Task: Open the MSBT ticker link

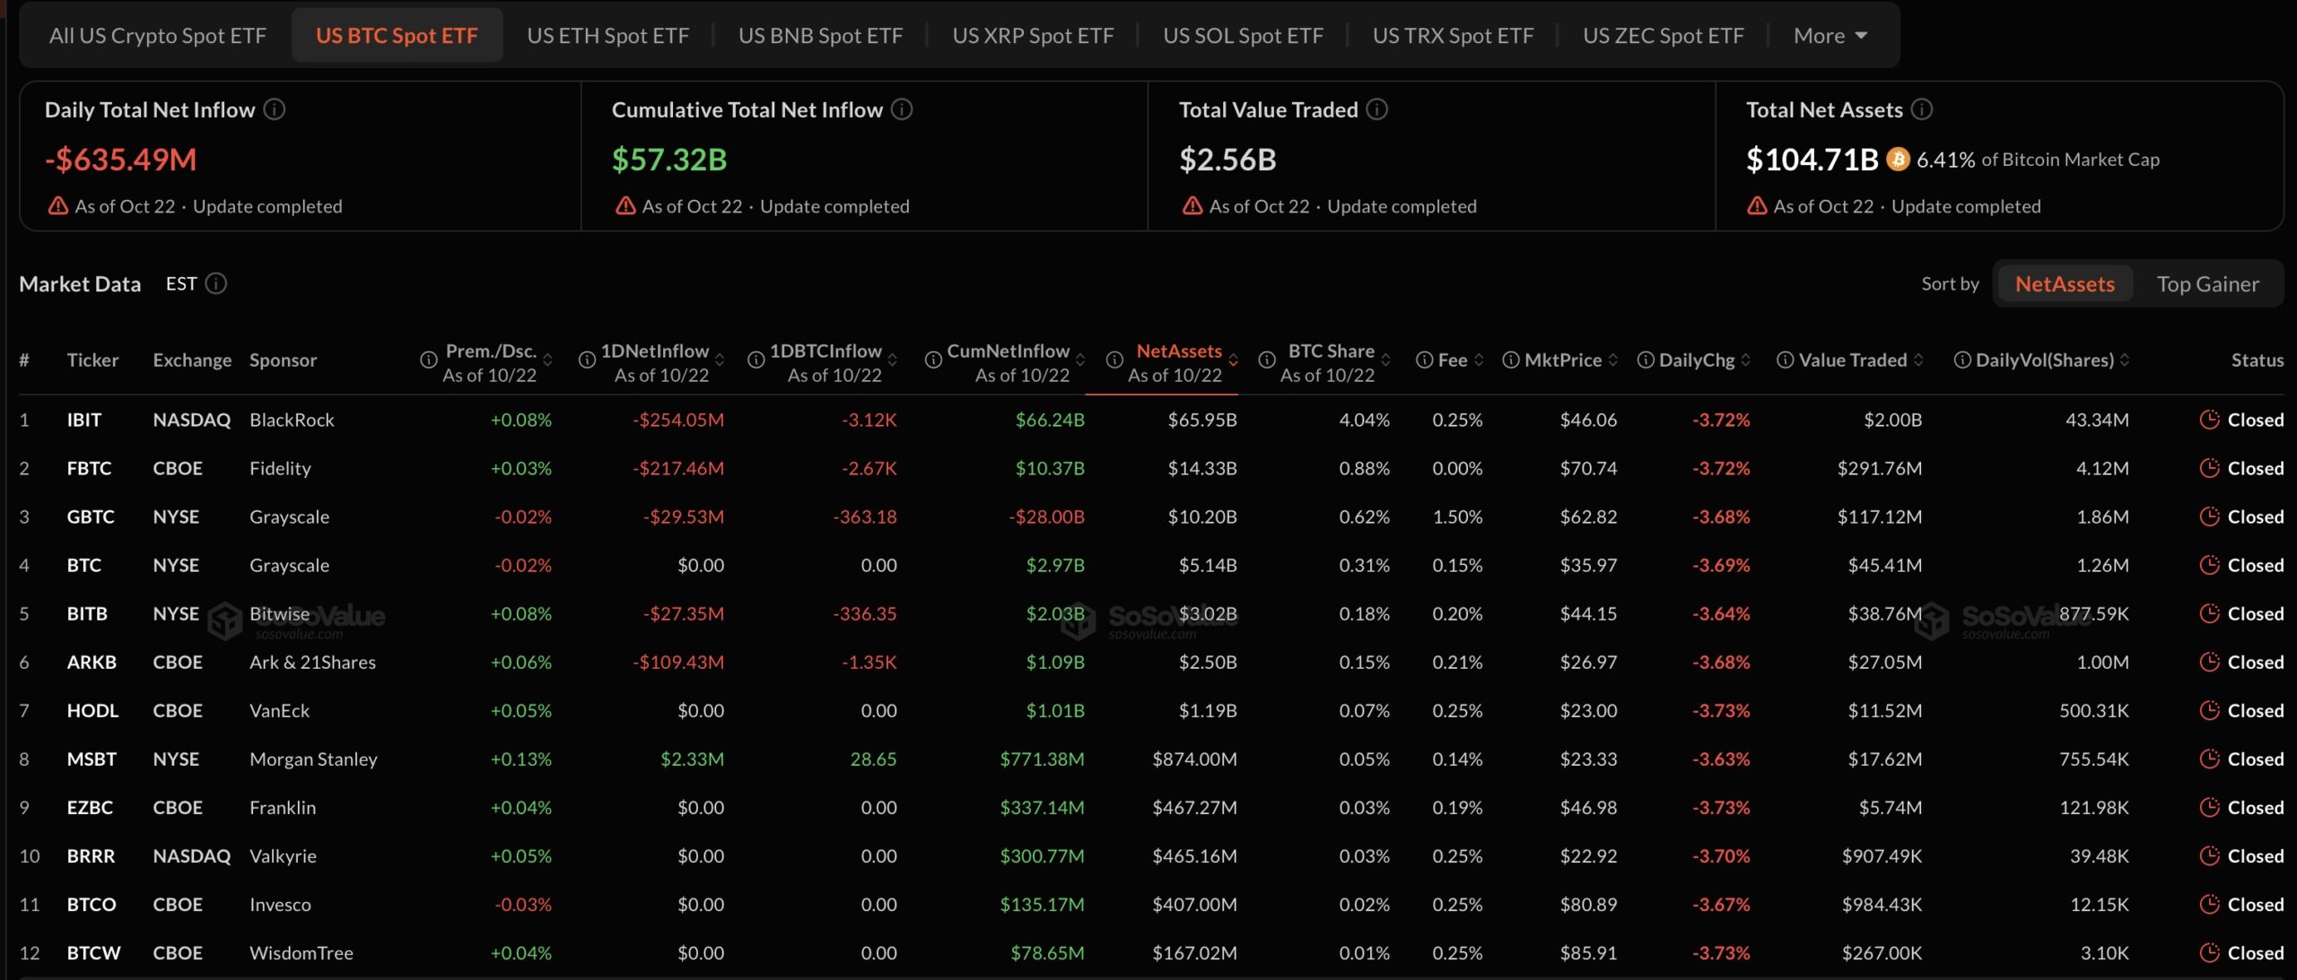Action: tap(92, 759)
